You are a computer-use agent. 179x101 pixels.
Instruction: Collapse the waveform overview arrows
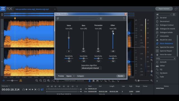pos(2,15)
